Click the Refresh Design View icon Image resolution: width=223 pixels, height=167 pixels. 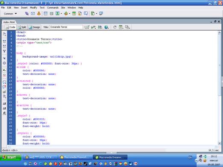coord(115,27)
